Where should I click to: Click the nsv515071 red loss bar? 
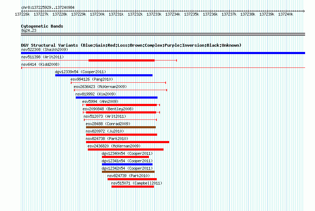point(133,187)
